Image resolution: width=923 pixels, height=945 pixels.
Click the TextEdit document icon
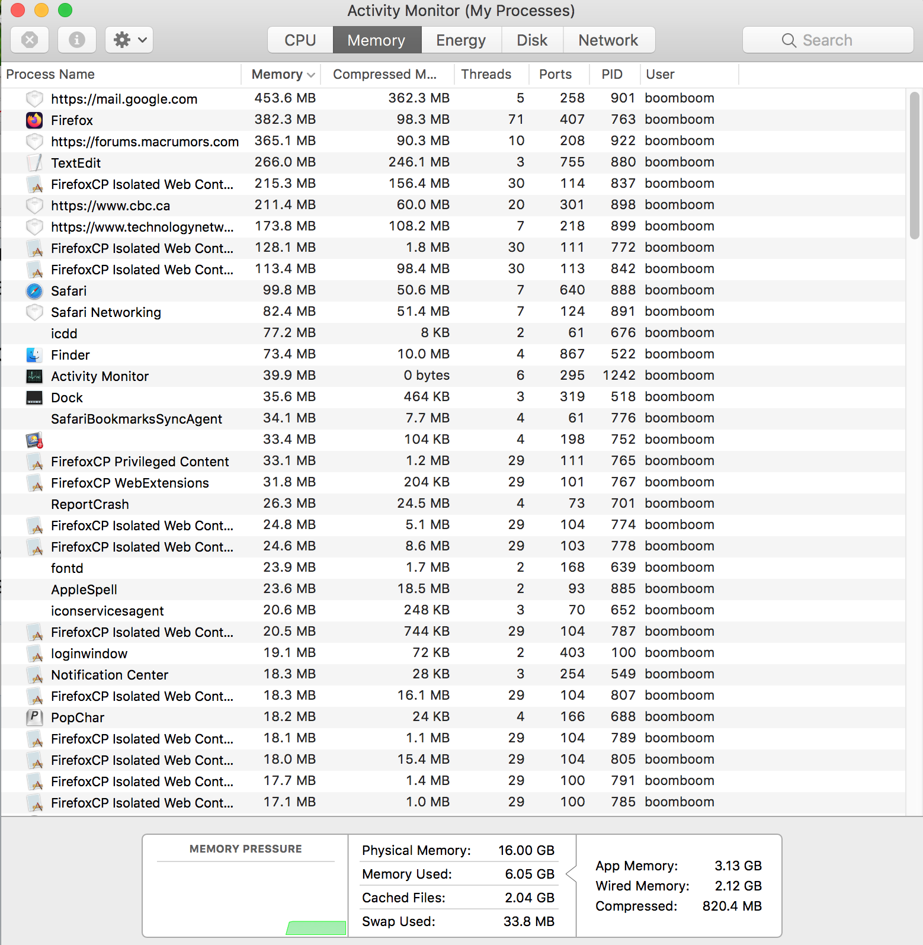35,163
